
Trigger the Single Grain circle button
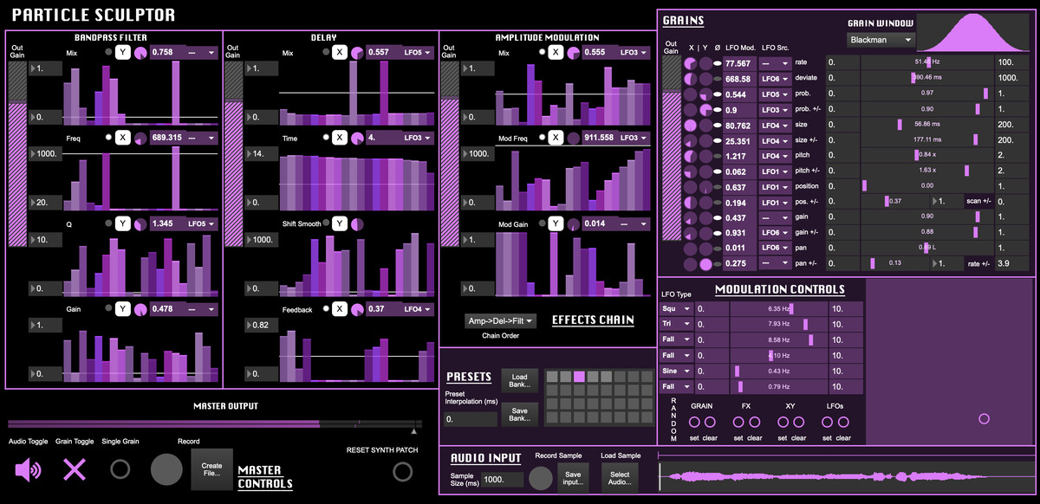(x=120, y=469)
